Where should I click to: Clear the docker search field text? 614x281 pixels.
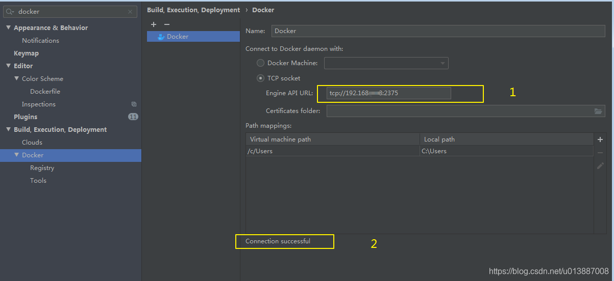(130, 12)
